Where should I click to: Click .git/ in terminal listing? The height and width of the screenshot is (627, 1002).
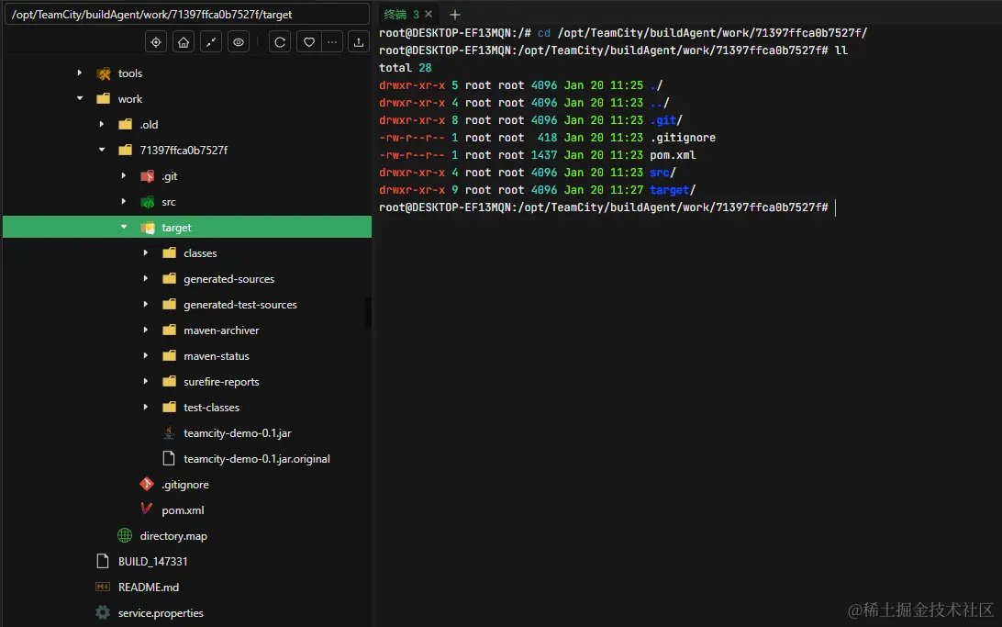[x=666, y=120]
